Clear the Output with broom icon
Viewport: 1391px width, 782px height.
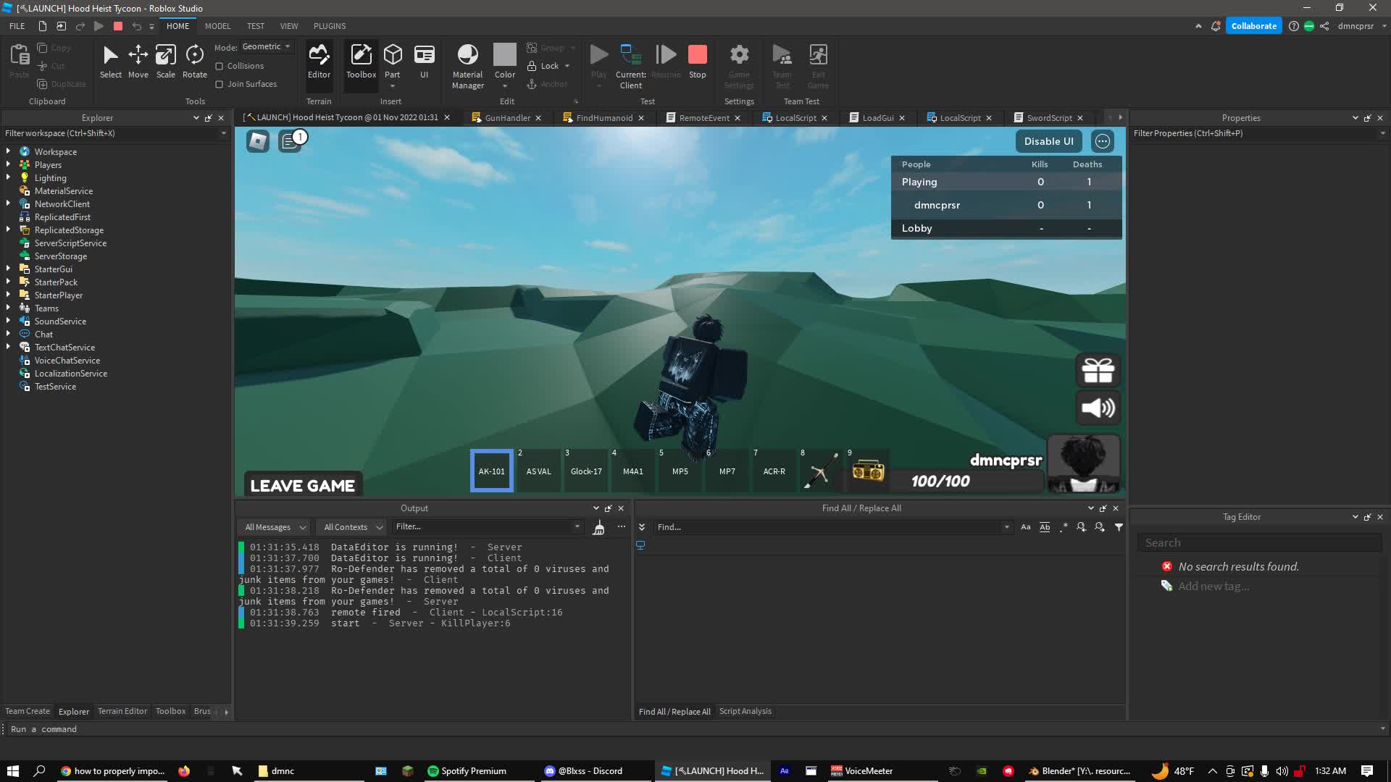pyautogui.click(x=598, y=527)
